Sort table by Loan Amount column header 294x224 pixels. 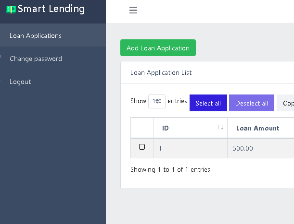tap(258, 128)
